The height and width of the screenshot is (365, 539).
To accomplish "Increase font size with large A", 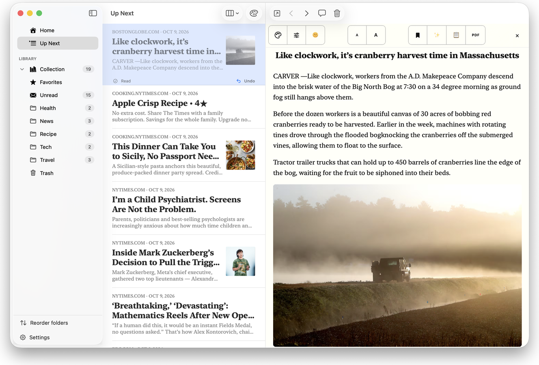I will click(x=376, y=35).
